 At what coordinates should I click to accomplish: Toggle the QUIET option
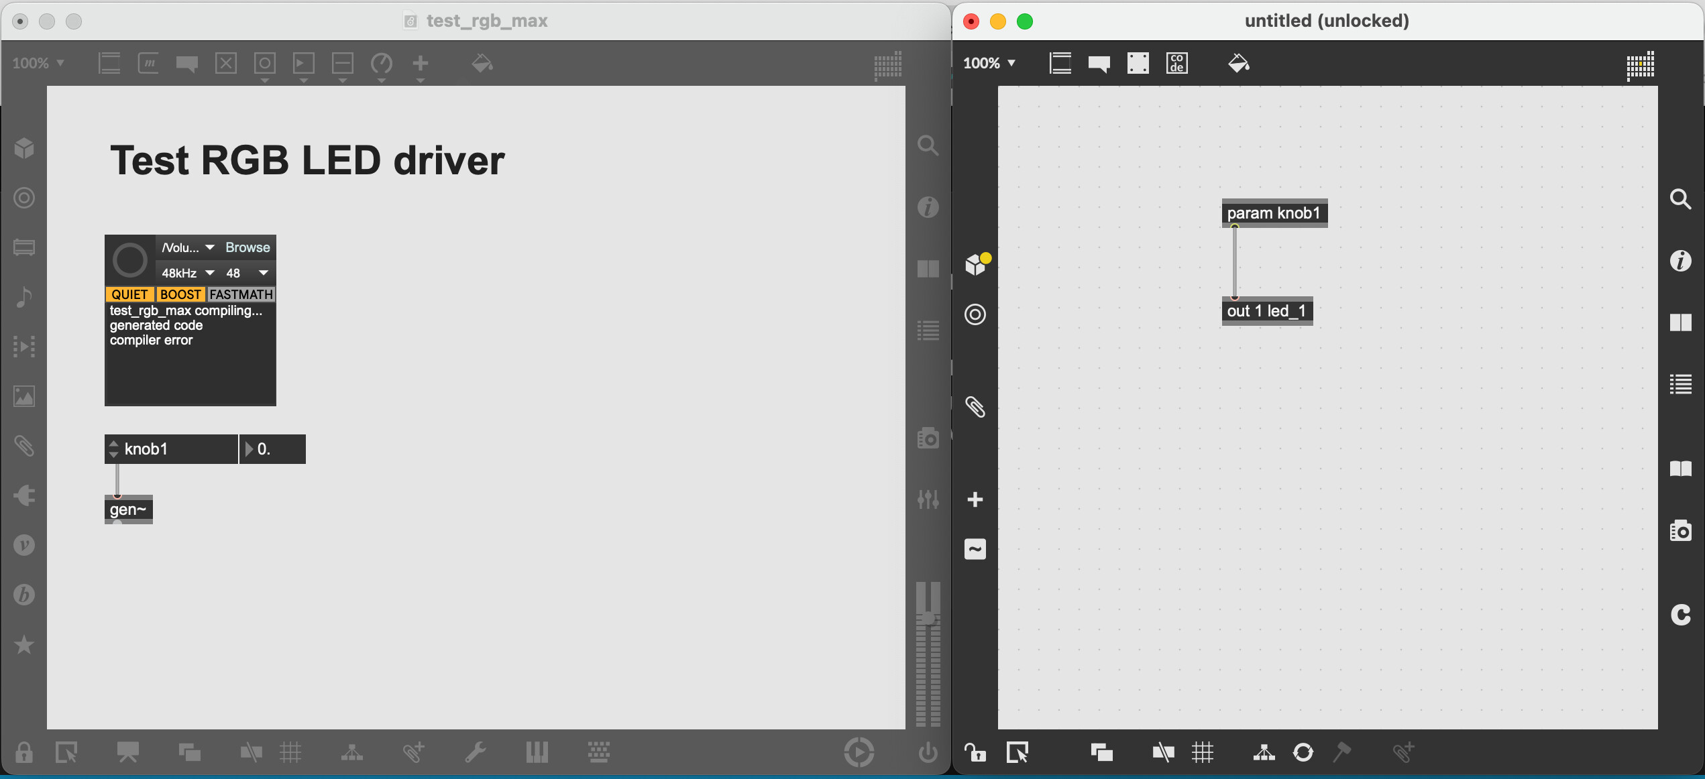click(129, 294)
